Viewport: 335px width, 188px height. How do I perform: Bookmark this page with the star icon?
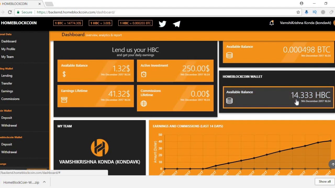pos(298,12)
